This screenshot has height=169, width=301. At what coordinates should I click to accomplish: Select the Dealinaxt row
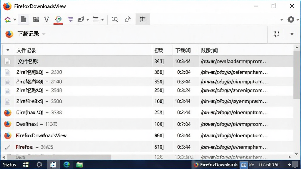147,124
